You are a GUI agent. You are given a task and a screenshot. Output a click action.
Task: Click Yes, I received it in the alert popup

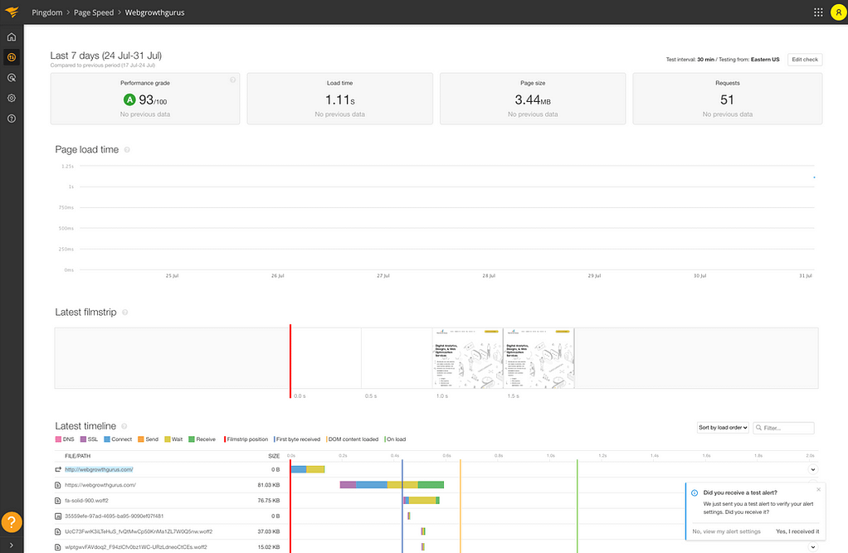tap(797, 531)
